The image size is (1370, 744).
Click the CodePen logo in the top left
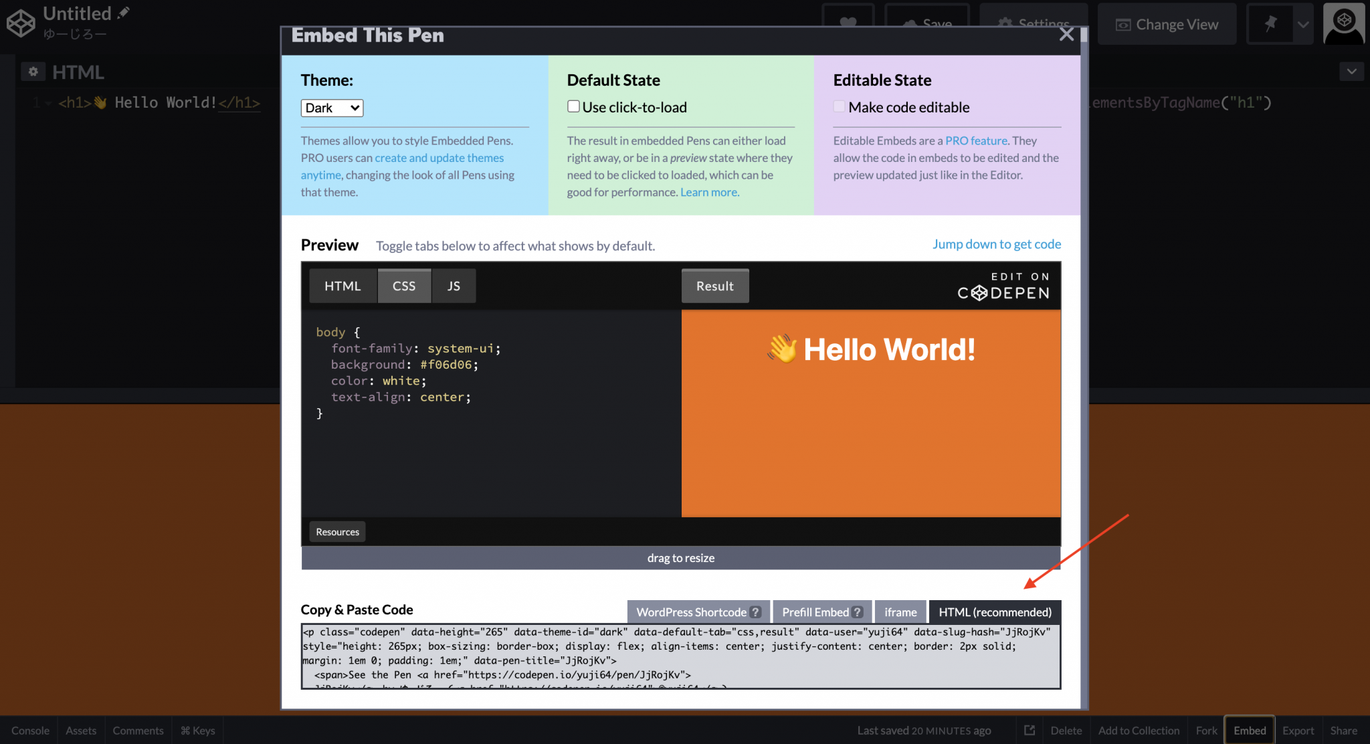pos(20,22)
